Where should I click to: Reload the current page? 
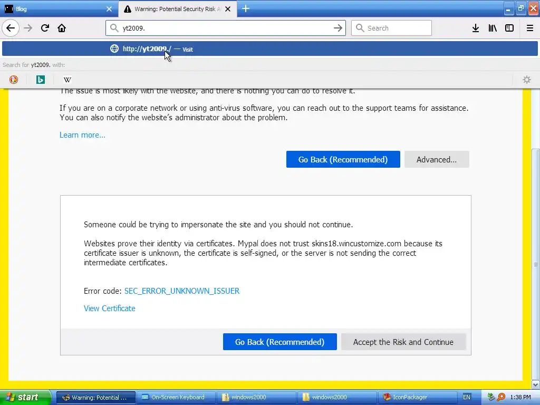click(x=45, y=28)
